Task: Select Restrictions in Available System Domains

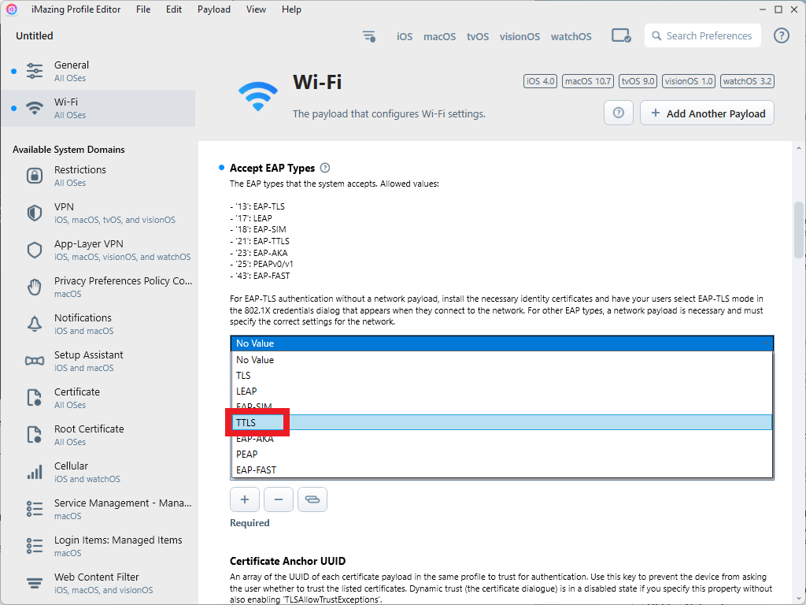Action: 98,176
